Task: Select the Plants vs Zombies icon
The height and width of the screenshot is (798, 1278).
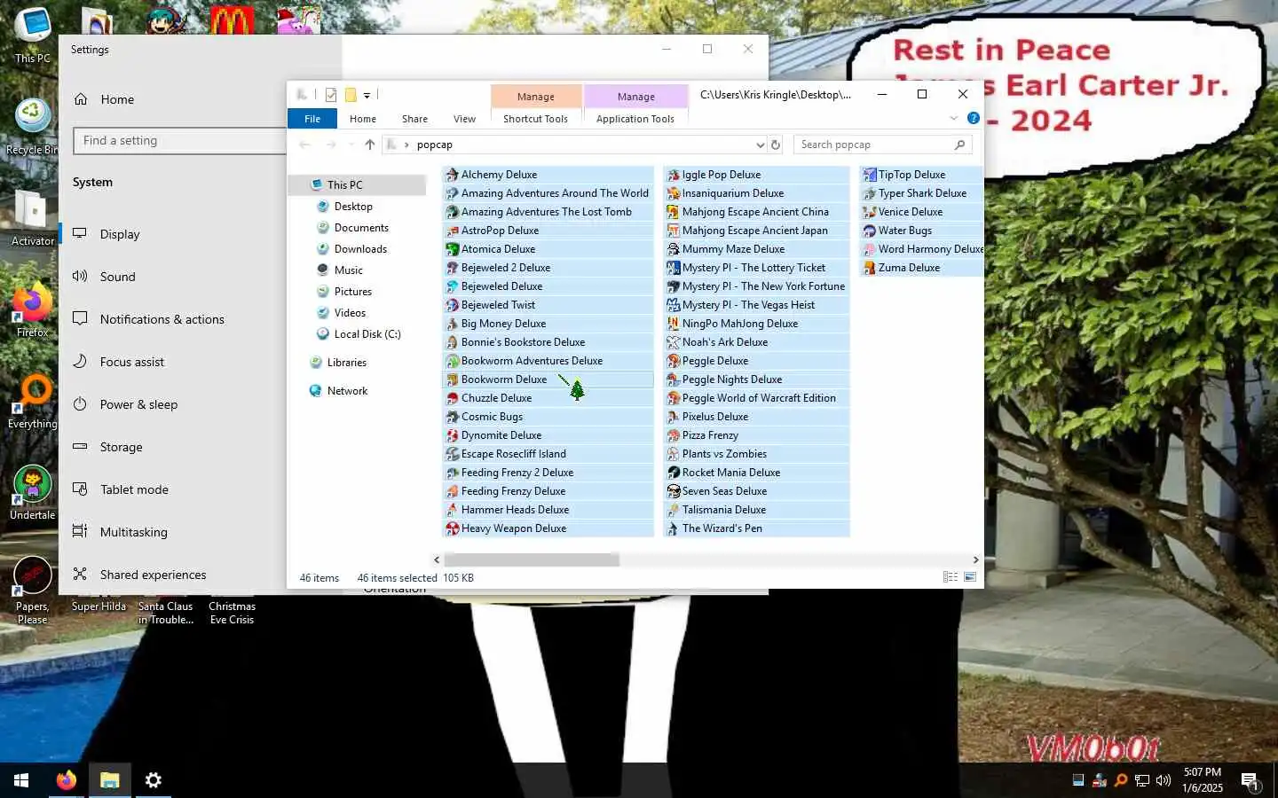Action: 674,454
